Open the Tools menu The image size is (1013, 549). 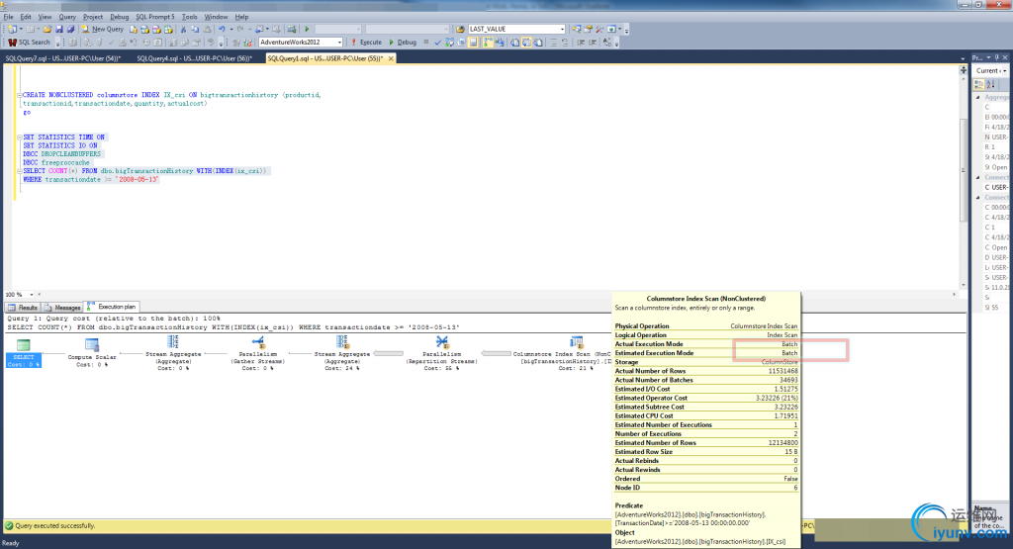(189, 17)
